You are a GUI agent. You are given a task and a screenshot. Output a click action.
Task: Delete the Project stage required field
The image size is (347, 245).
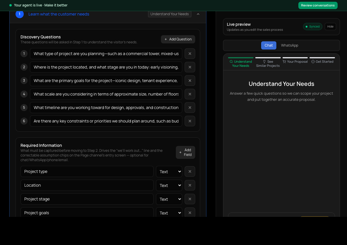(190, 199)
